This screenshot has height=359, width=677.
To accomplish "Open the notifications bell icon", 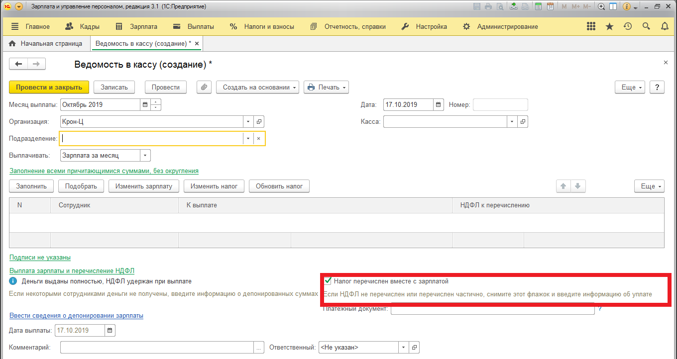I will pos(665,26).
